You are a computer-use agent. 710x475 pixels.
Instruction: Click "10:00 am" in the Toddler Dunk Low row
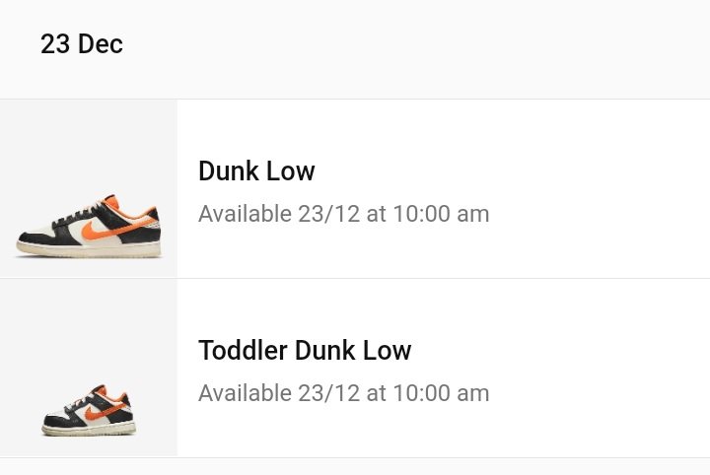coord(441,393)
